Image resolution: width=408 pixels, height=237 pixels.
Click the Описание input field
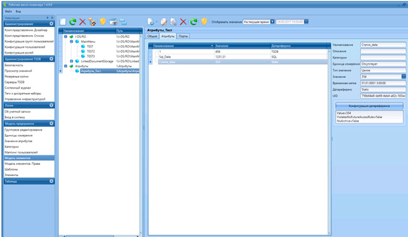(x=383, y=51)
